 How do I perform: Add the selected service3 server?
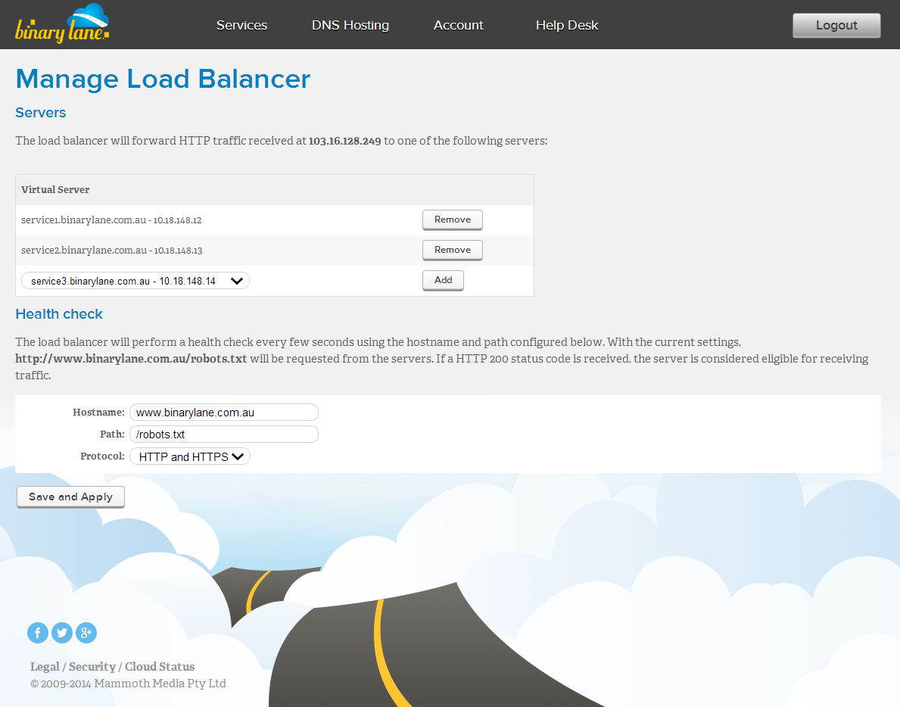click(443, 281)
